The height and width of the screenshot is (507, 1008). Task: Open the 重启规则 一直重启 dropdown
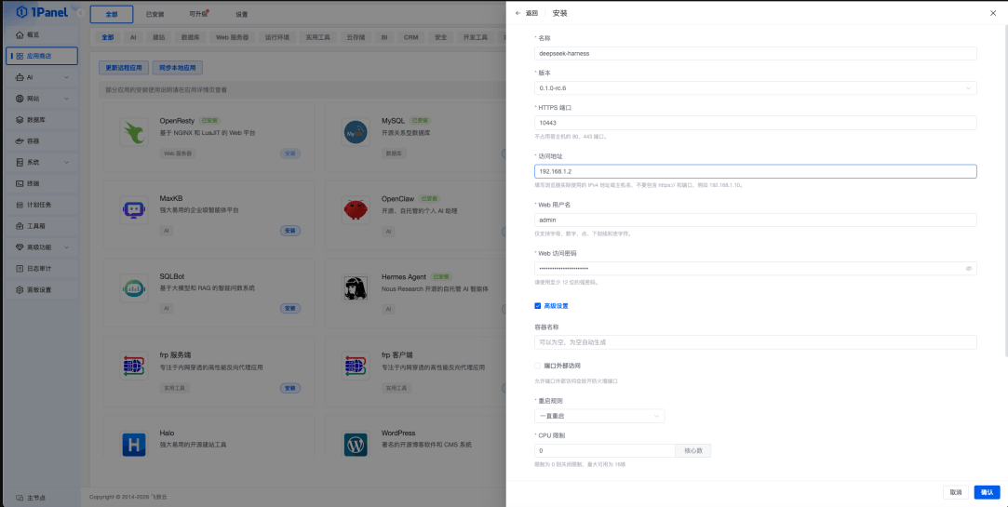(x=599, y=416)
